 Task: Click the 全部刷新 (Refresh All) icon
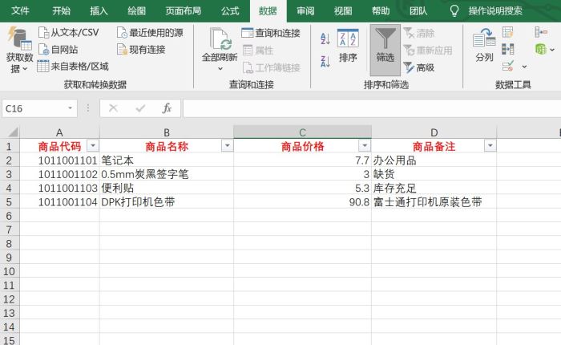[220, 40]
